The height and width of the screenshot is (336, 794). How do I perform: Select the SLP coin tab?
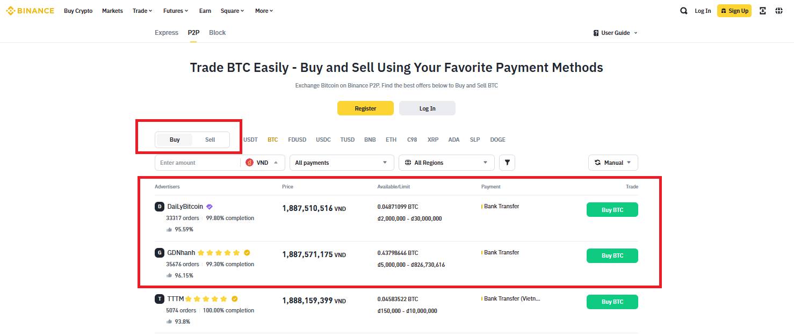[475, 140]
